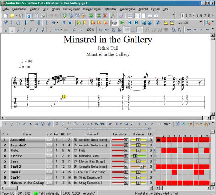The height and width of the screenshot is (195, 216).
Task: Click the palm mute P.M. icon
Action: (126, 124)
